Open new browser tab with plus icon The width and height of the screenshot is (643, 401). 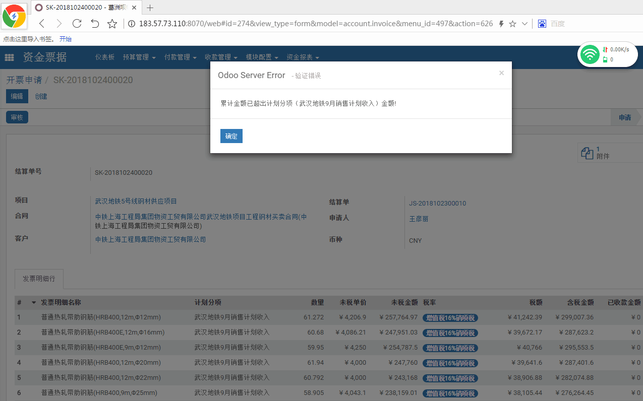point(150,8)
